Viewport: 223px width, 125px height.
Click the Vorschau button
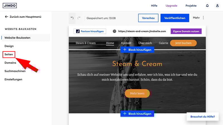(148, 18)
